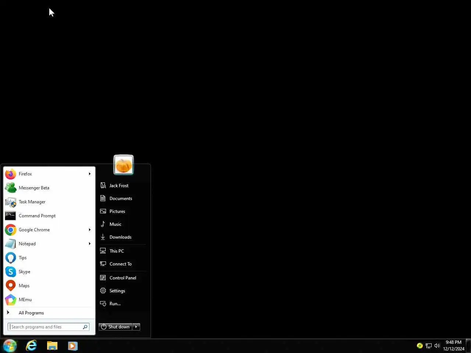The height and width of the screenshot is (353, 471).
Task: Launch Command Prompt icon
Action: pos(11,216)
